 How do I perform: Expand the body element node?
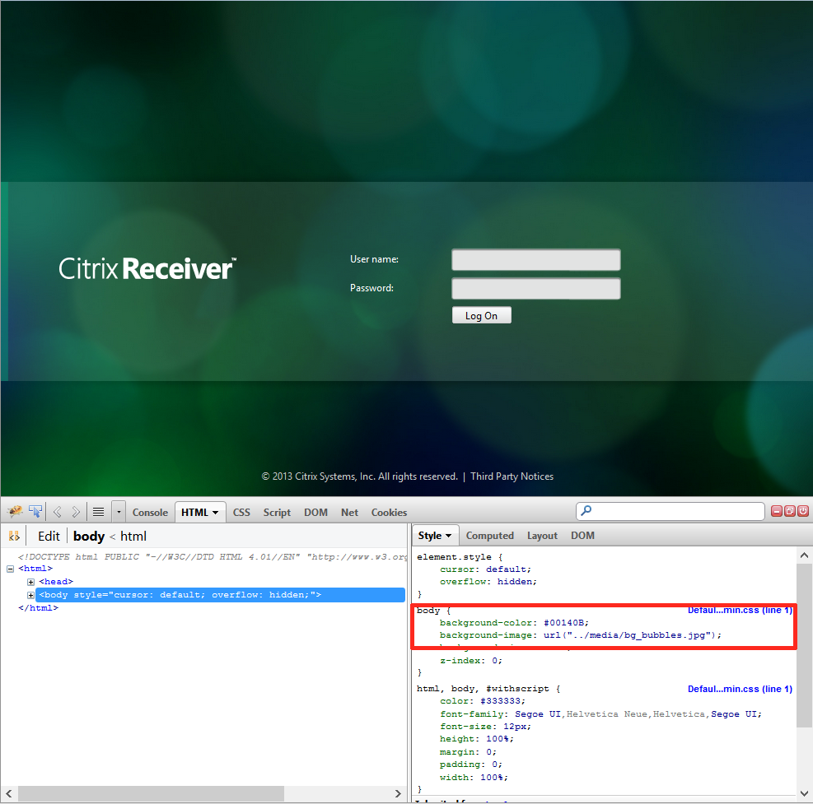pyautogui.click(x=31, y=595)
